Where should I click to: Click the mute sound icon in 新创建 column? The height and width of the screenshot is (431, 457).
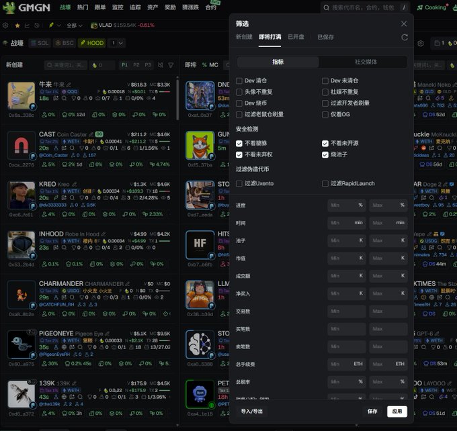[x=161, y=65]
